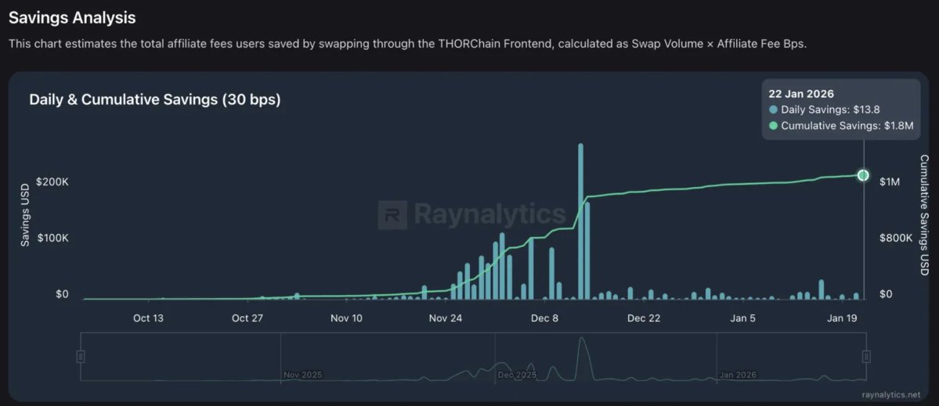
Task: Click the 'Savings Analysis' heading
Action: [x=72, y=18]
